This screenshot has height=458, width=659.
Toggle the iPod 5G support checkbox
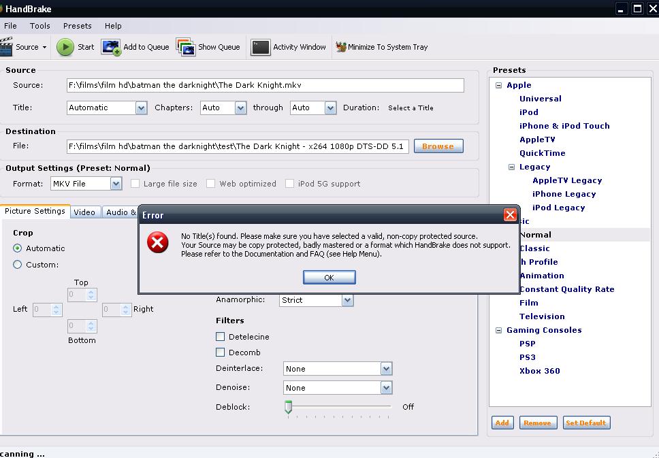click(289, 184)
